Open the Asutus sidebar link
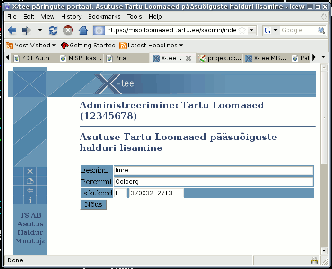The height and width of the screenshot is (269, 332). click(x=30, y=224)
